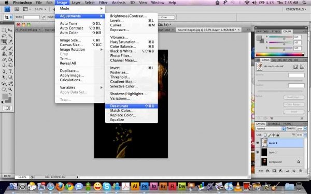This screenshot has height=194, width=311.
Task: Hide Layer 2 using eye icon
Action: (258, 152)
